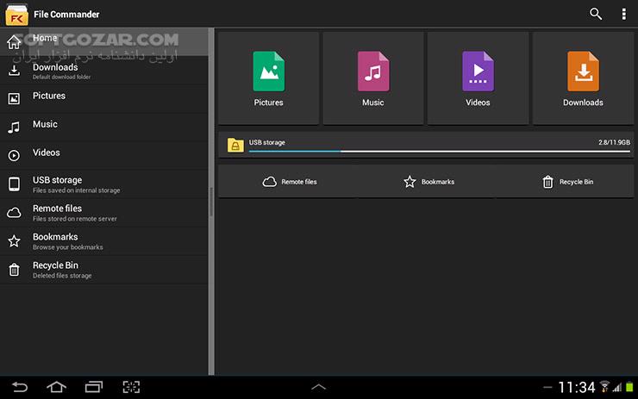Viewport: 638px width, 399px height.
Task: Click 'USB storage' label in main panel
Action: coord(267,142)
